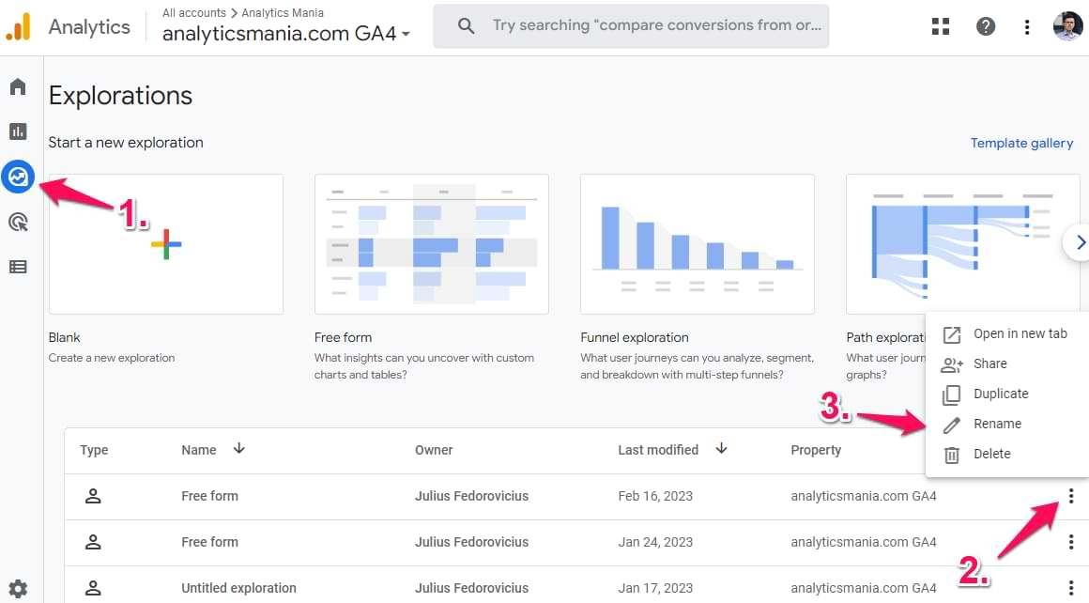Open the Home icon in sidebar

[18, 87]
